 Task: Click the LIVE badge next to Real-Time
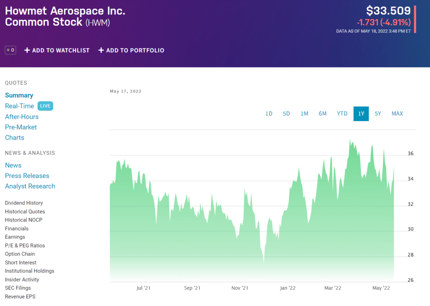(45, 106)
